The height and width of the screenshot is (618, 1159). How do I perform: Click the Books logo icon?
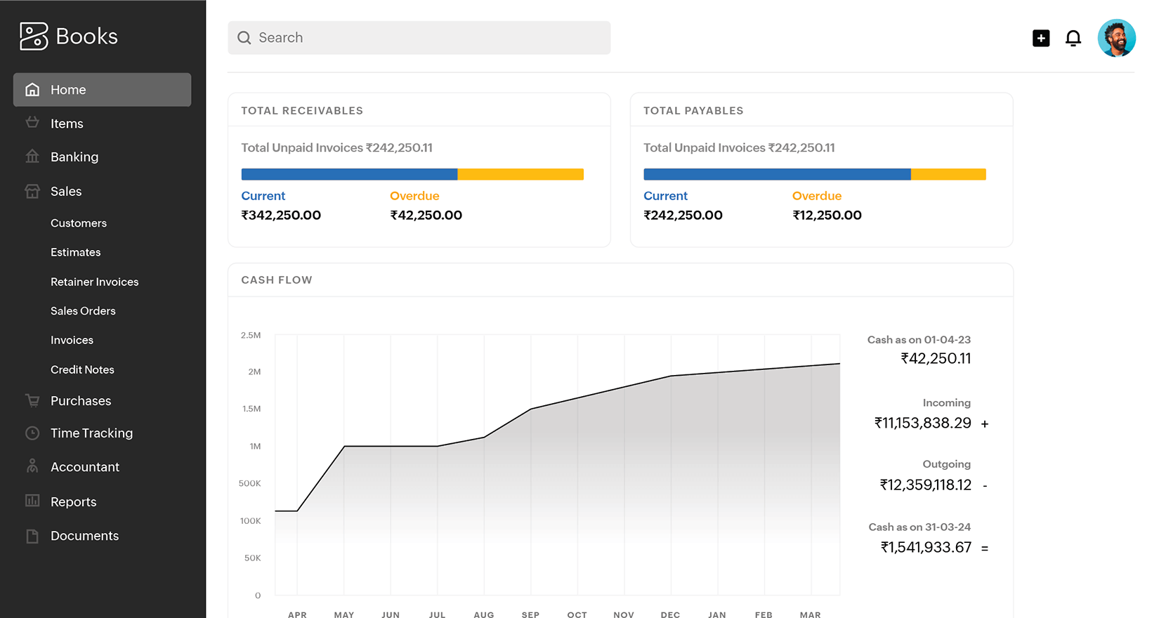point(33,37)
